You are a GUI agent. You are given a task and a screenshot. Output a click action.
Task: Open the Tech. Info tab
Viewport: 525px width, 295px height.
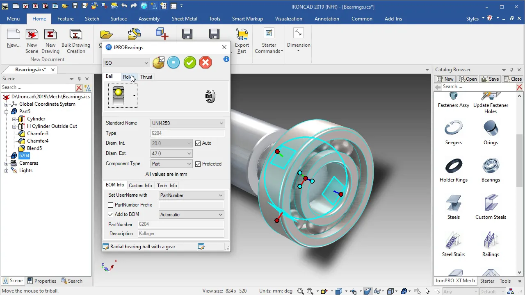(167, 186)
